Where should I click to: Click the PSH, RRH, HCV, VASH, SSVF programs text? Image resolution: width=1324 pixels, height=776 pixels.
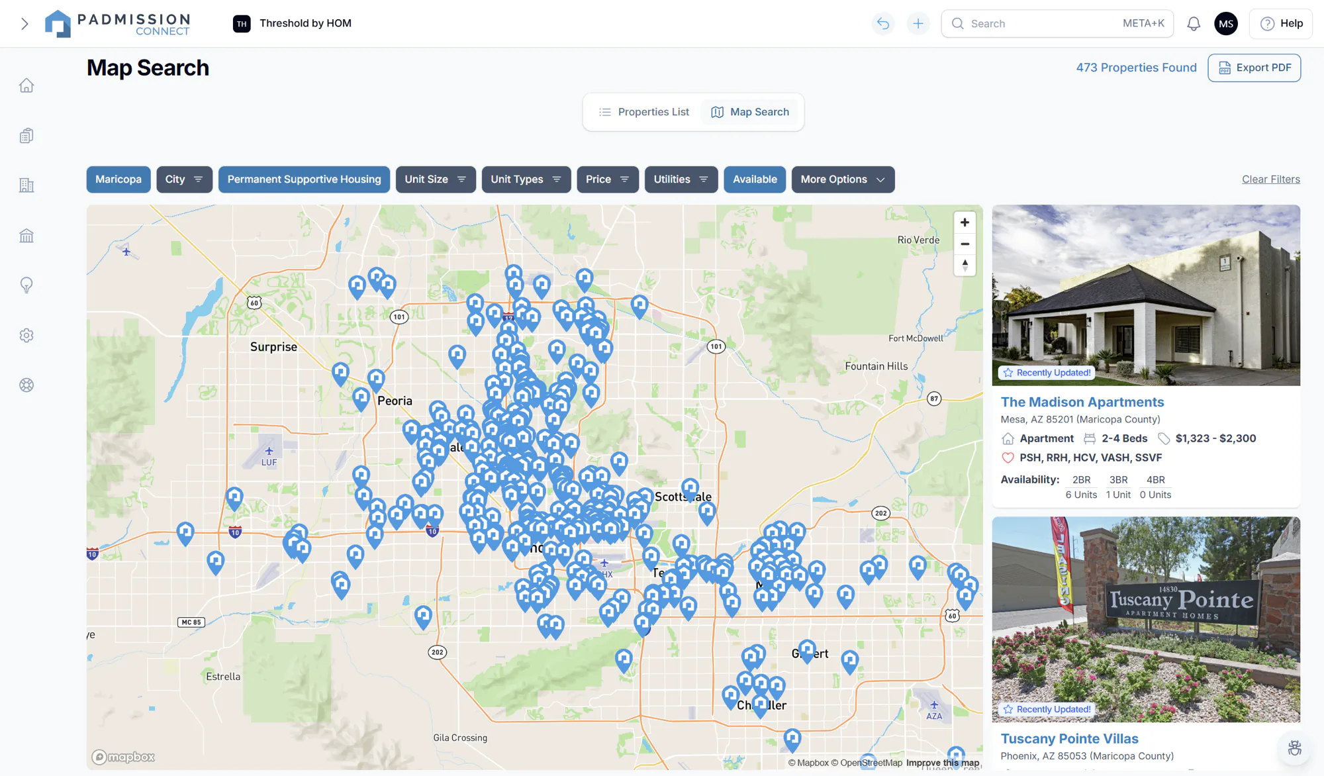click(x=1090, y=458)
